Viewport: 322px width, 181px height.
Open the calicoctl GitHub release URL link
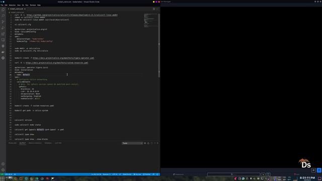[x=72, y=15]
